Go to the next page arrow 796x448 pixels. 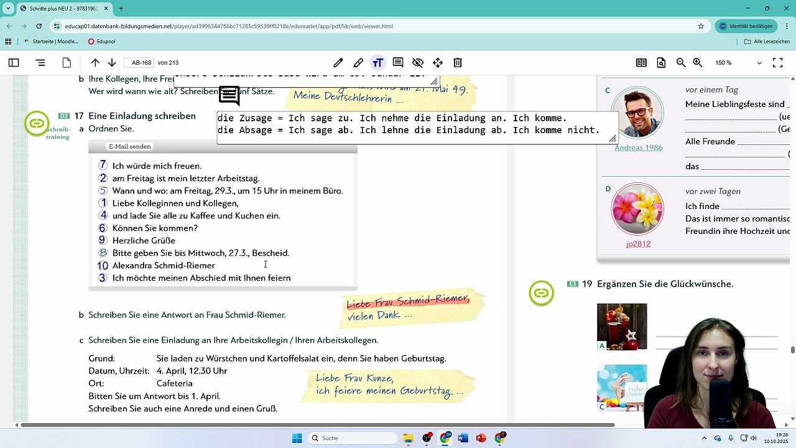[112, 63]
